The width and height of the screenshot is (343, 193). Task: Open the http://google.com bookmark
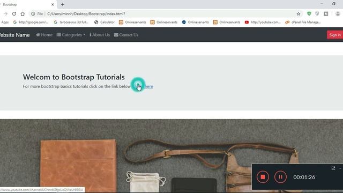(31, 22)
